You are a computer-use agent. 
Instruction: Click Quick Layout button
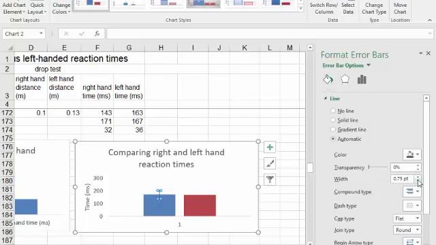point(37,8)
